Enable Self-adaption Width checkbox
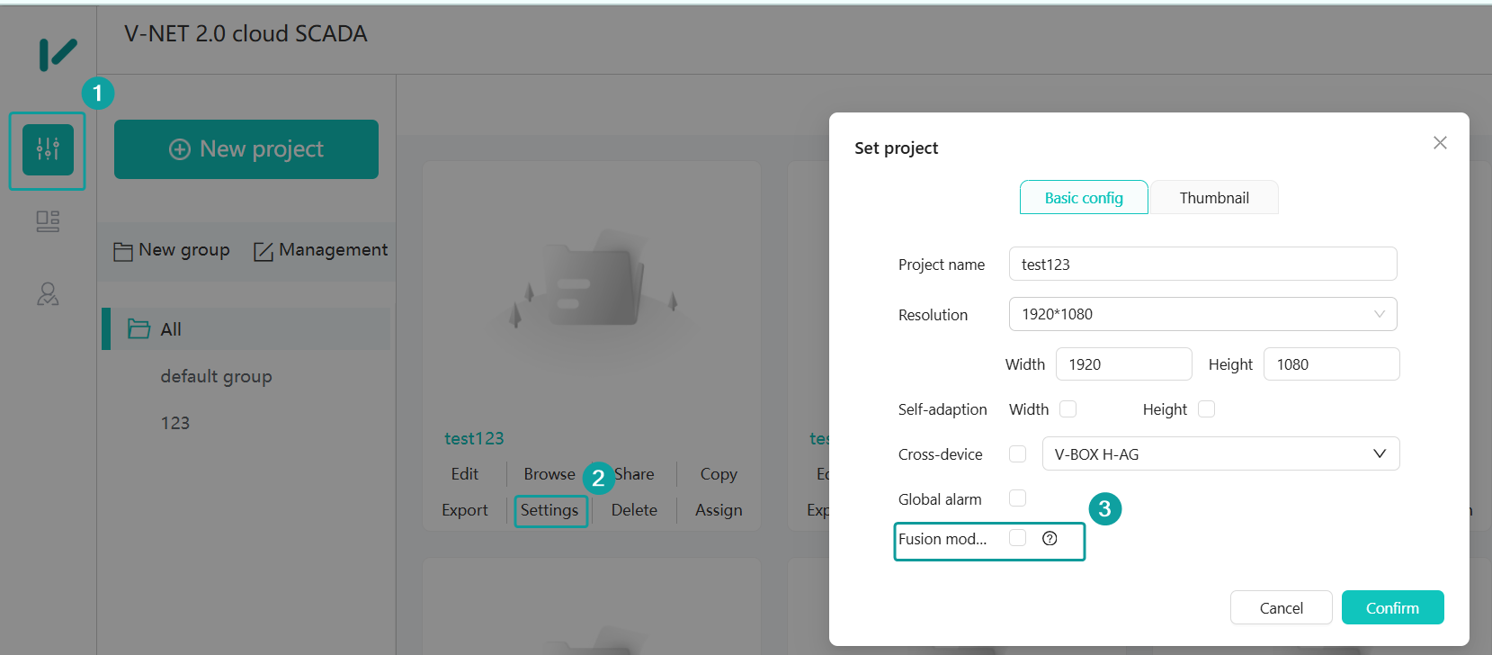The width and height of the screenshot is (1492, 655). pyautogui.click(x=1068, y=409)
